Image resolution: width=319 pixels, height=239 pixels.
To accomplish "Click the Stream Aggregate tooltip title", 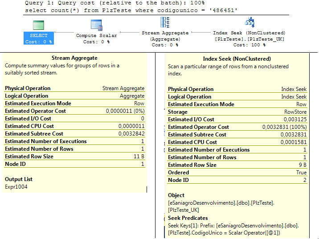I will click(74, 58).
